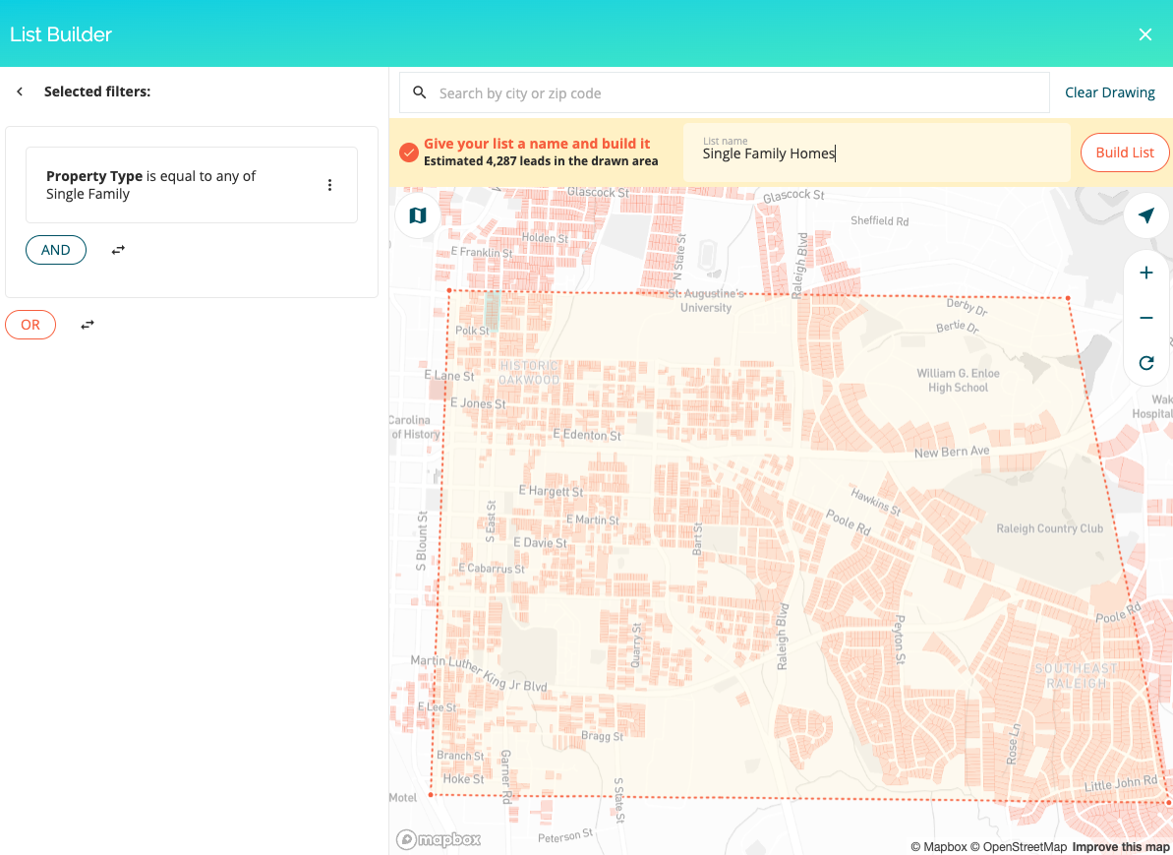Close the List Builder dialog
The image size is (1173, 855).
tap(1144, 34)
